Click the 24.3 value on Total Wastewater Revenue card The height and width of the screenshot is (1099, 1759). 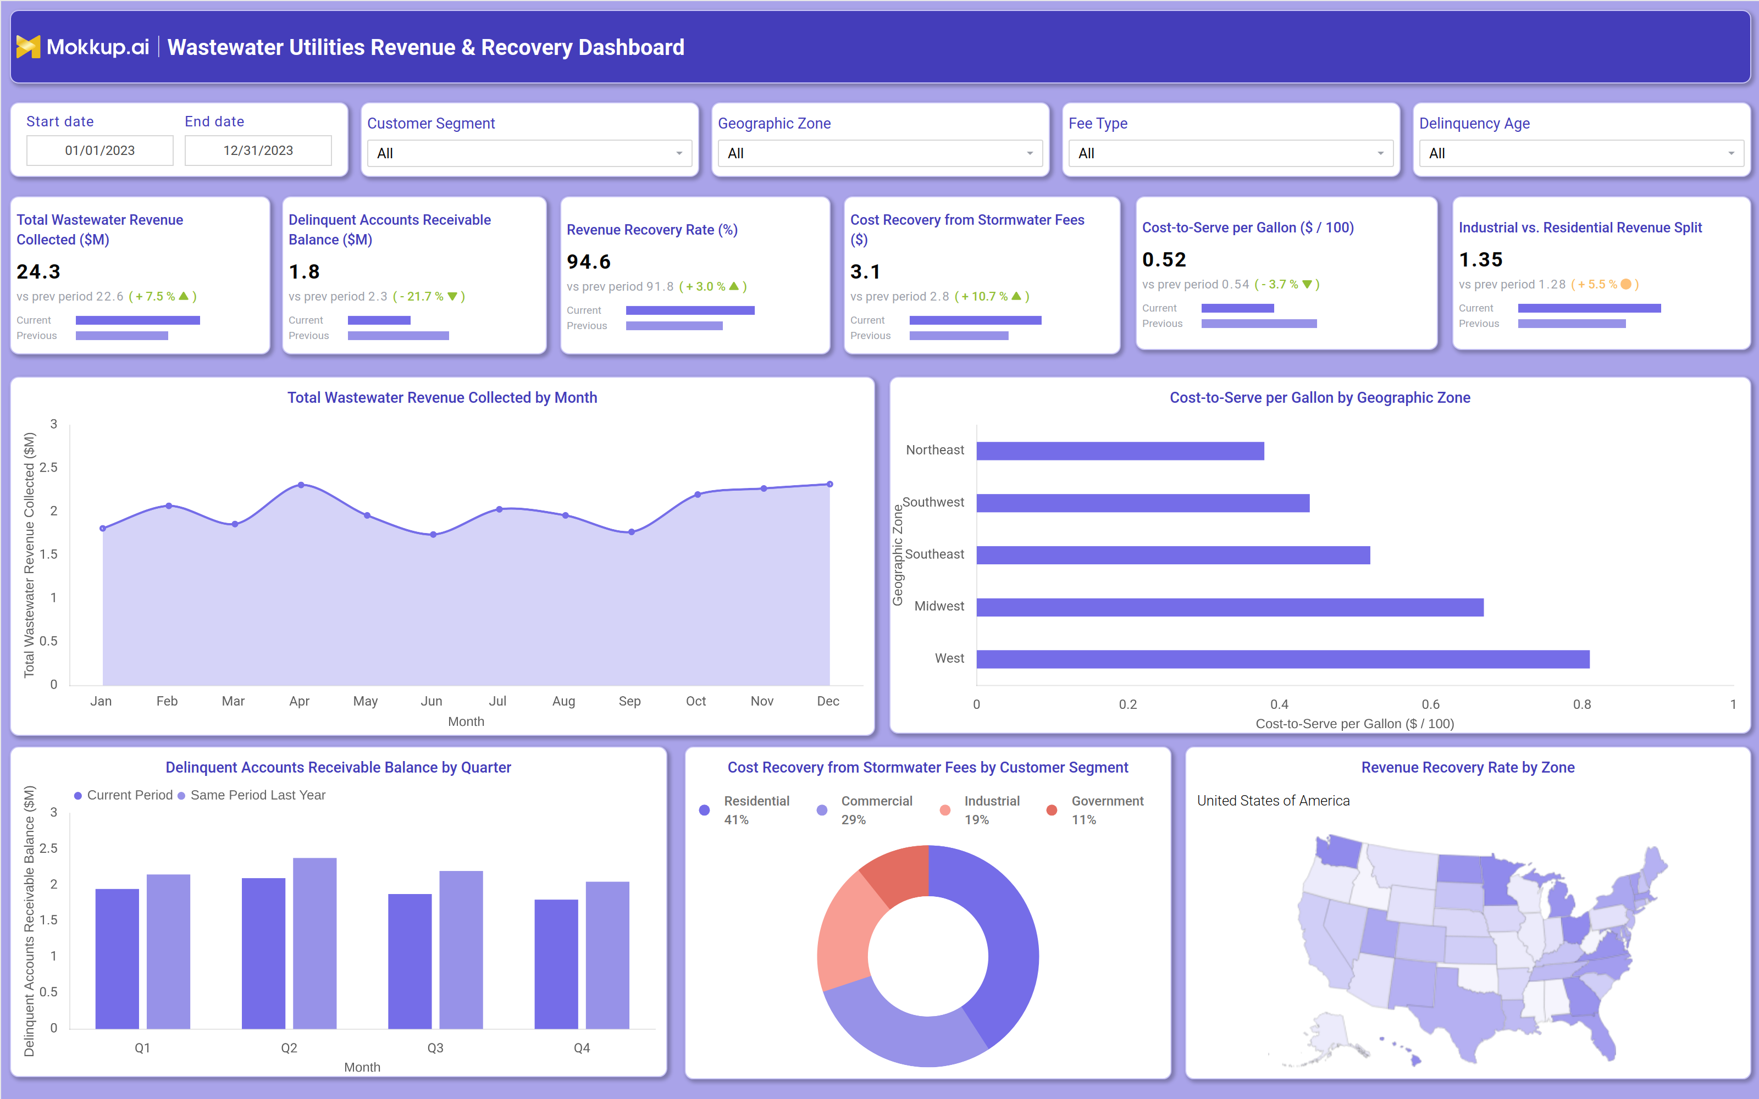coord(38,272)
